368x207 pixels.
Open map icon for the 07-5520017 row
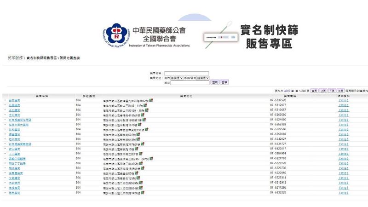137,149
